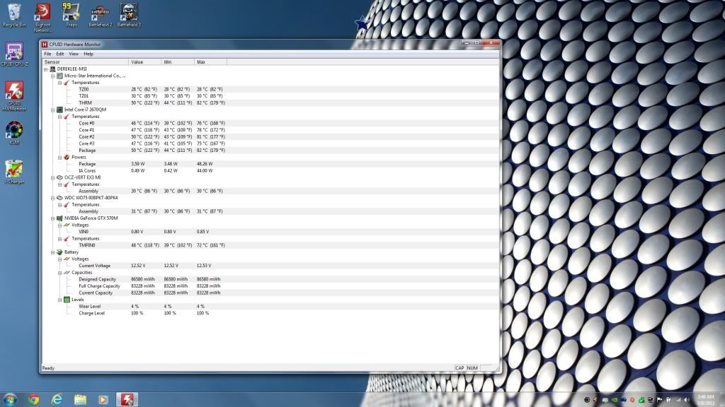Select the Battlefield 3 desktop shortcut

(129, 16)
